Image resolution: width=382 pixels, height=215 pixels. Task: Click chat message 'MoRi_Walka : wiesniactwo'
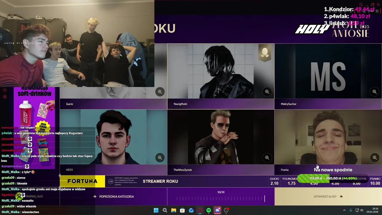[20, 212]
